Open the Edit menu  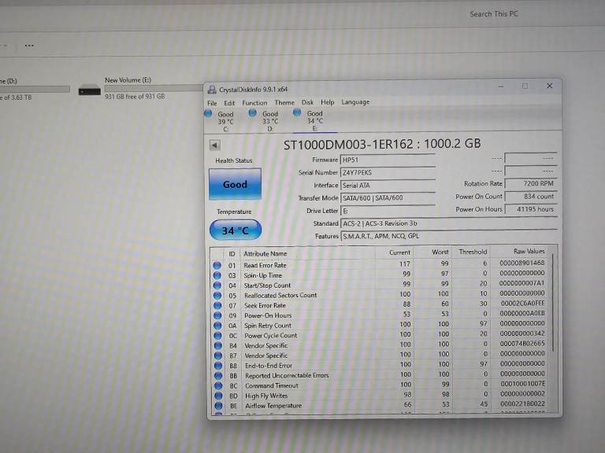(x=229, y=103)
